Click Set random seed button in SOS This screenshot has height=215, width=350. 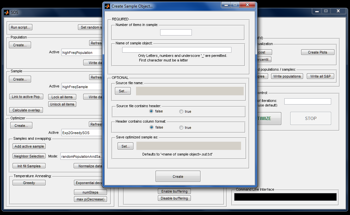[x=90, y=27]
